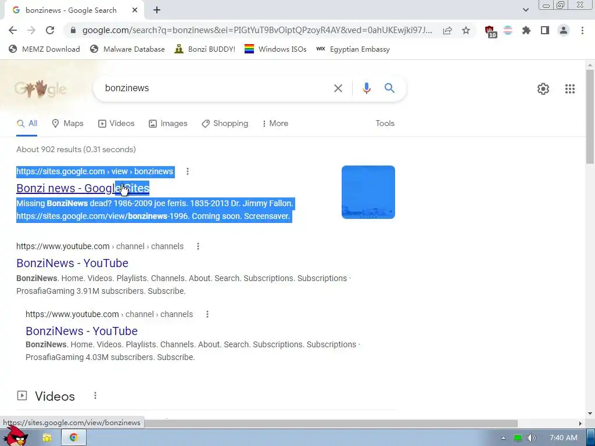
Task: Select the All results tab
Action: point(27,123)
